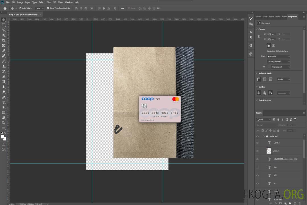
Task: Open the Transparent fill dropdown
Action: [x=281, y=67]
